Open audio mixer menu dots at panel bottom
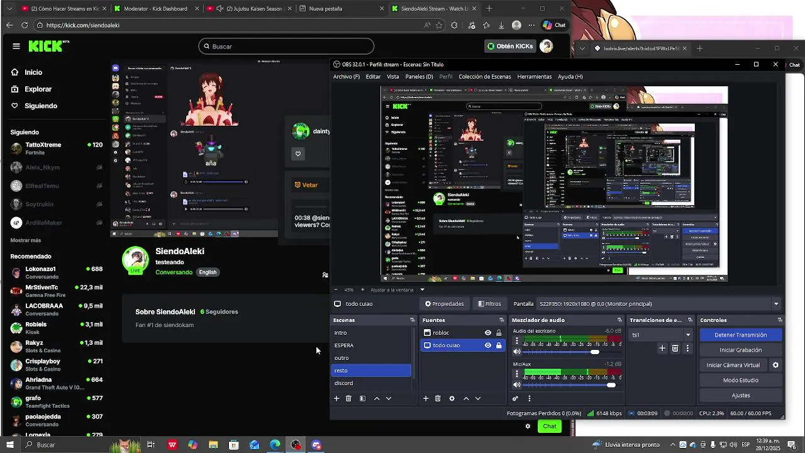805x453 pixels. (x=530, y=398)
